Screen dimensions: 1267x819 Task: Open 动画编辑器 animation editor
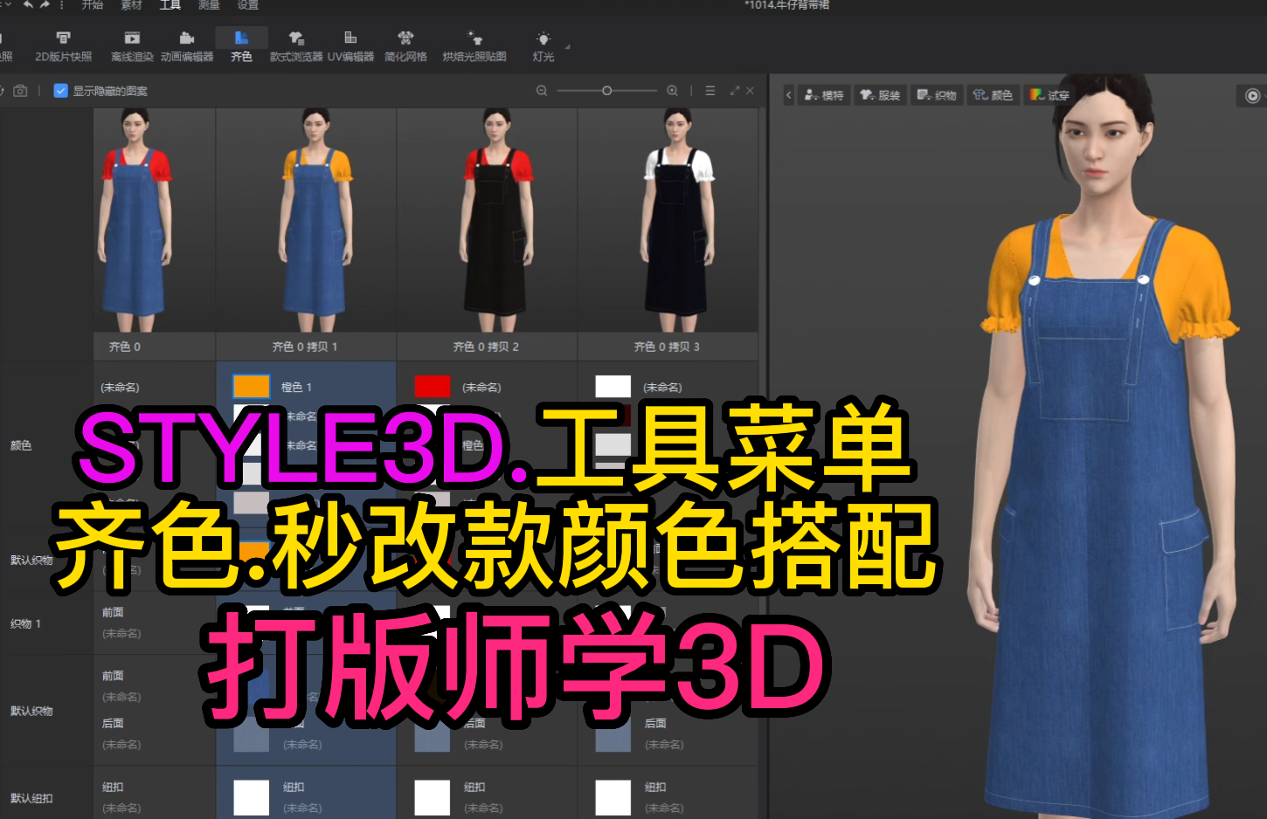187,46
